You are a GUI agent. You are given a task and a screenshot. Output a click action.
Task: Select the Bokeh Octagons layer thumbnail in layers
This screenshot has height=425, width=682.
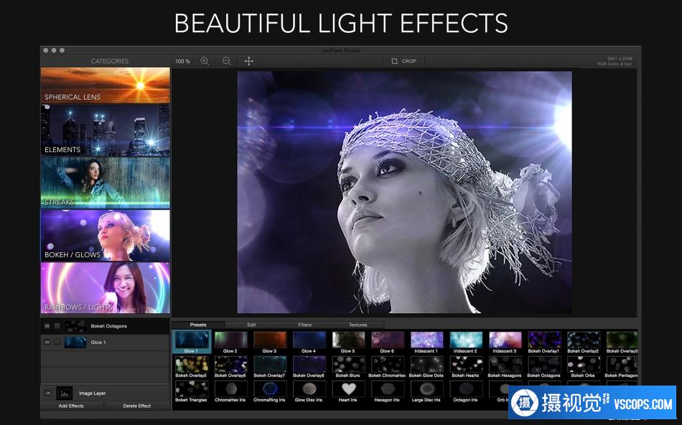tap(75, 326)
